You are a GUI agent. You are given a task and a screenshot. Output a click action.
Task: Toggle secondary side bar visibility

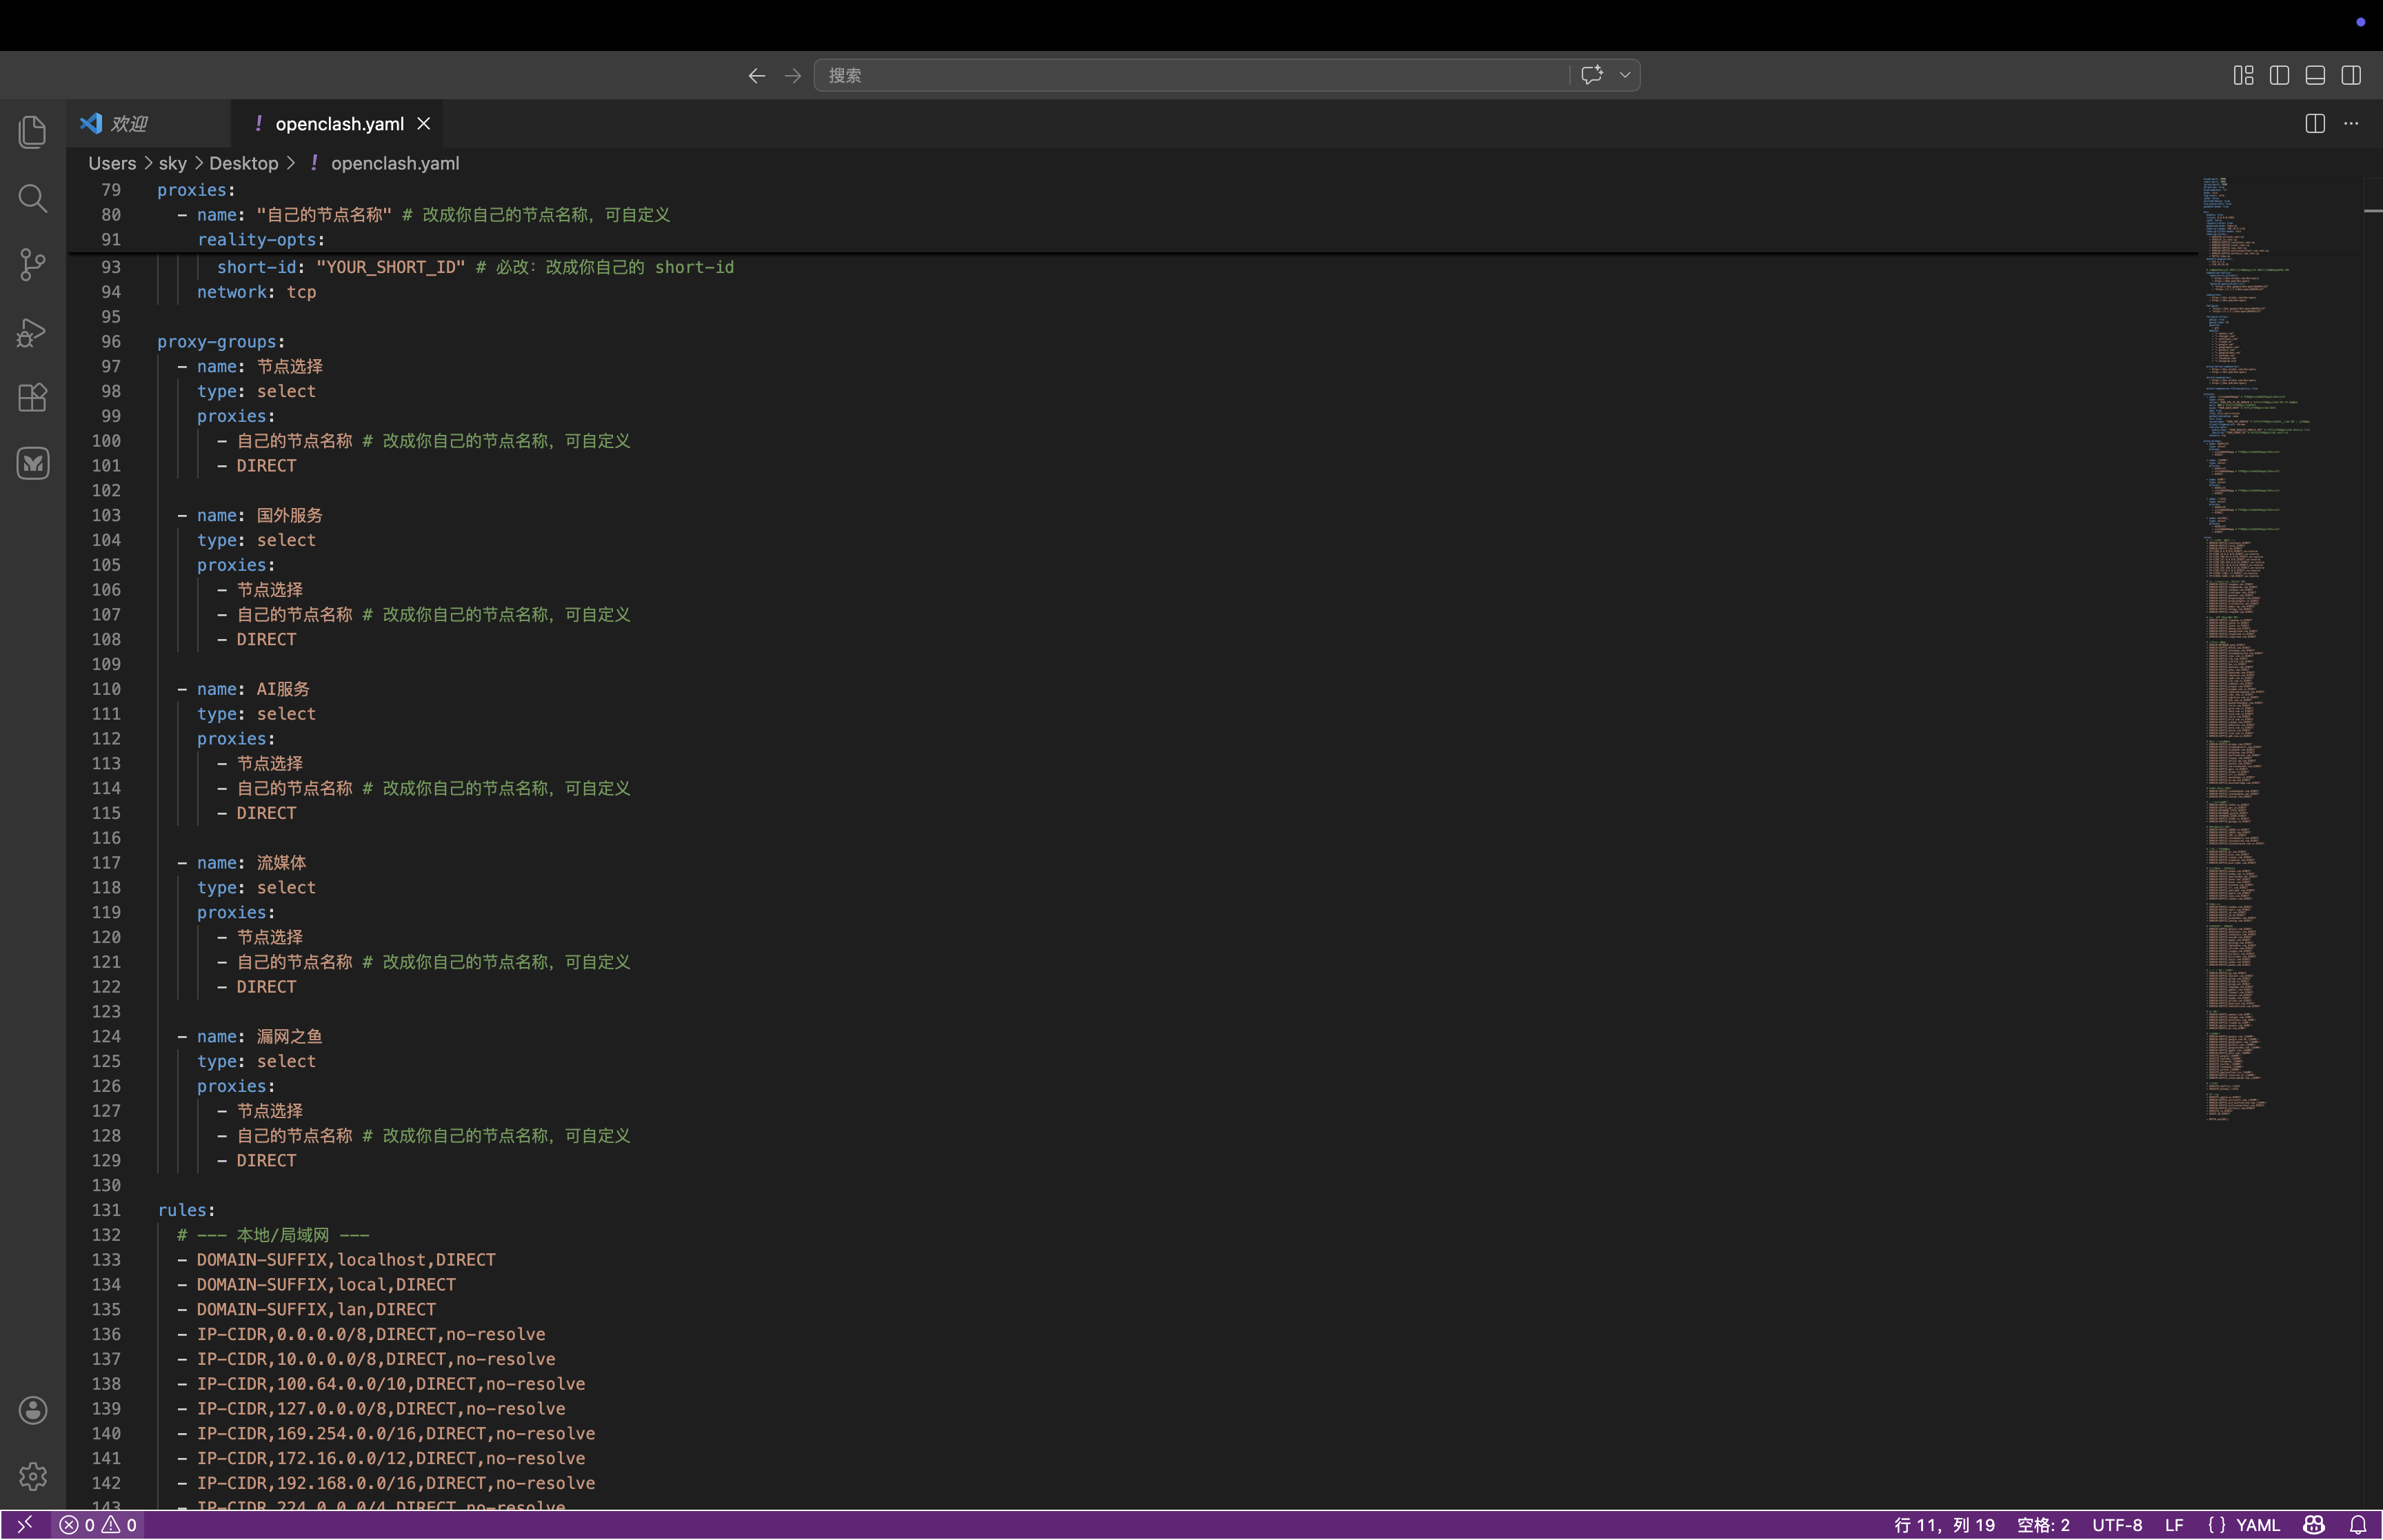point(2351,75)
